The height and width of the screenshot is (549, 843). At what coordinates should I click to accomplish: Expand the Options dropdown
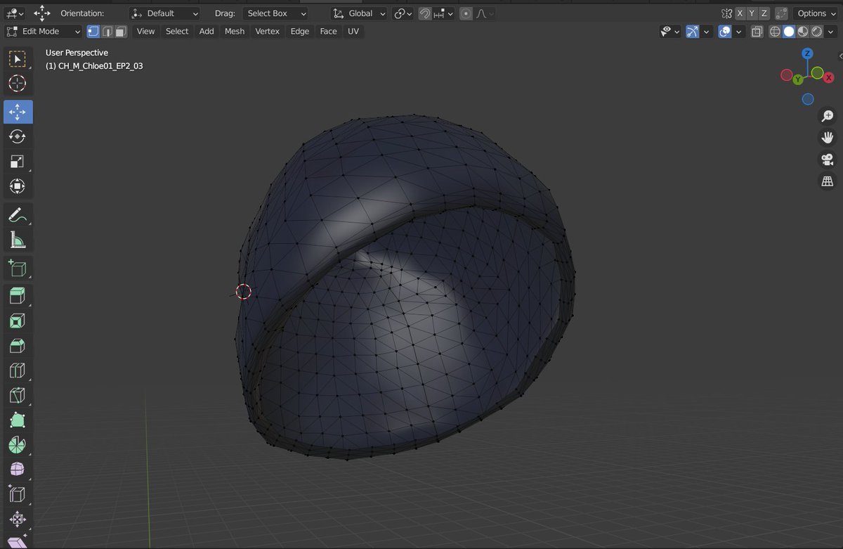[816, 13]
